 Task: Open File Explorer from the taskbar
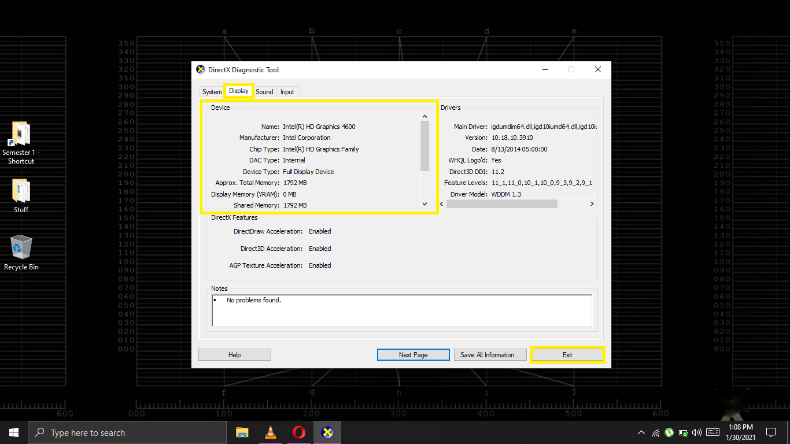click(x=242, y=432)
